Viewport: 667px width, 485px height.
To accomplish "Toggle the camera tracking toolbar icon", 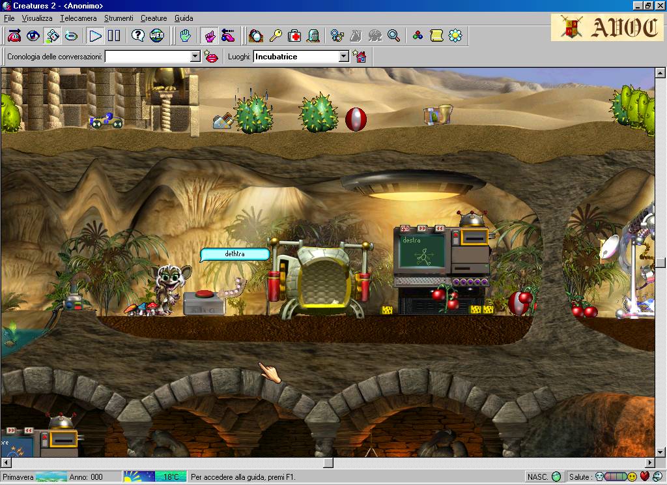I will coord(52,36).
